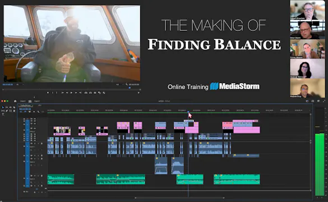Click the Extract button
The image size is (328, 202).
tap(90, 93)
